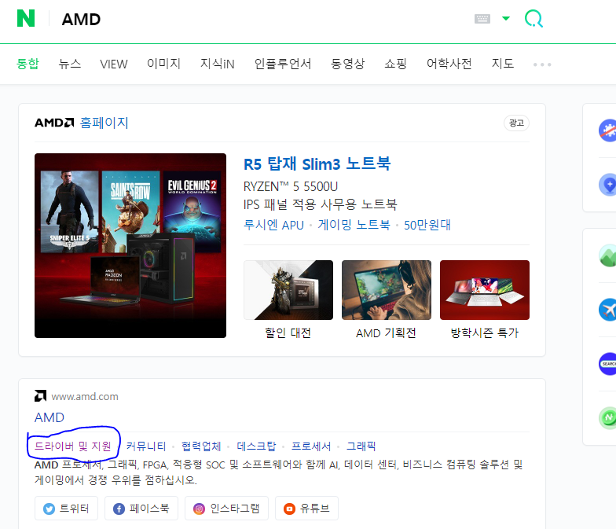Open the 협력업체 link

click(201, 446)
